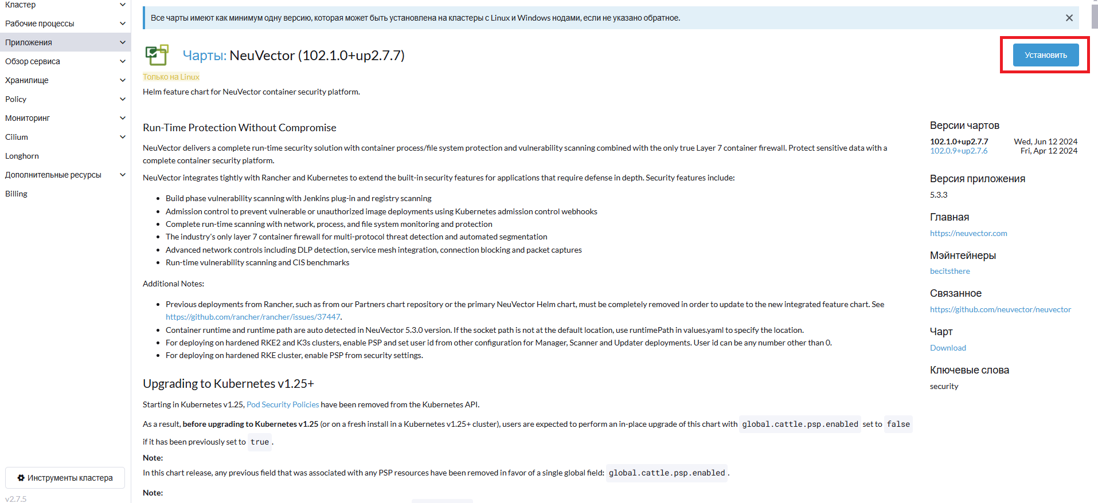
Task: Dismiss the info banner with X
Action: (1069, 18)
